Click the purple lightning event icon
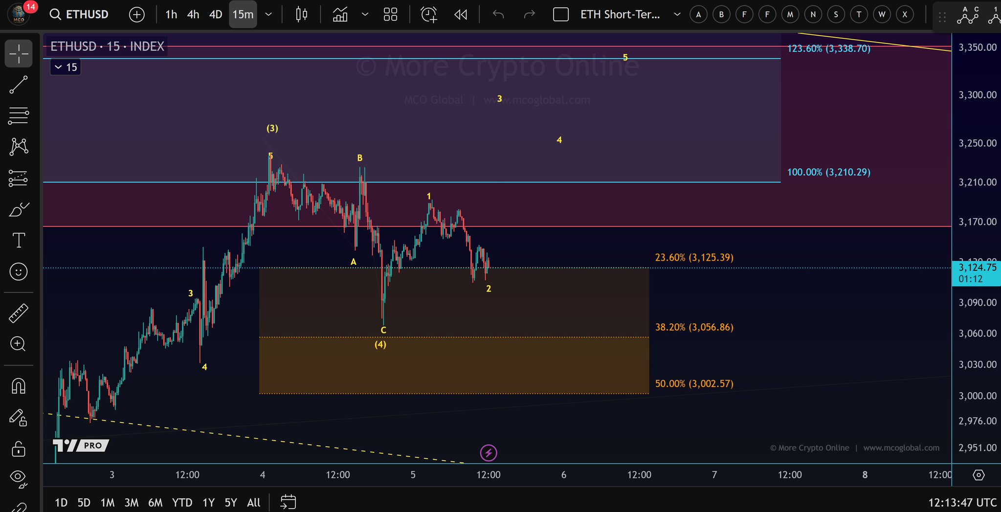 tap(489, 453)
